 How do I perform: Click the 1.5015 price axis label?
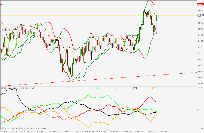200,23
